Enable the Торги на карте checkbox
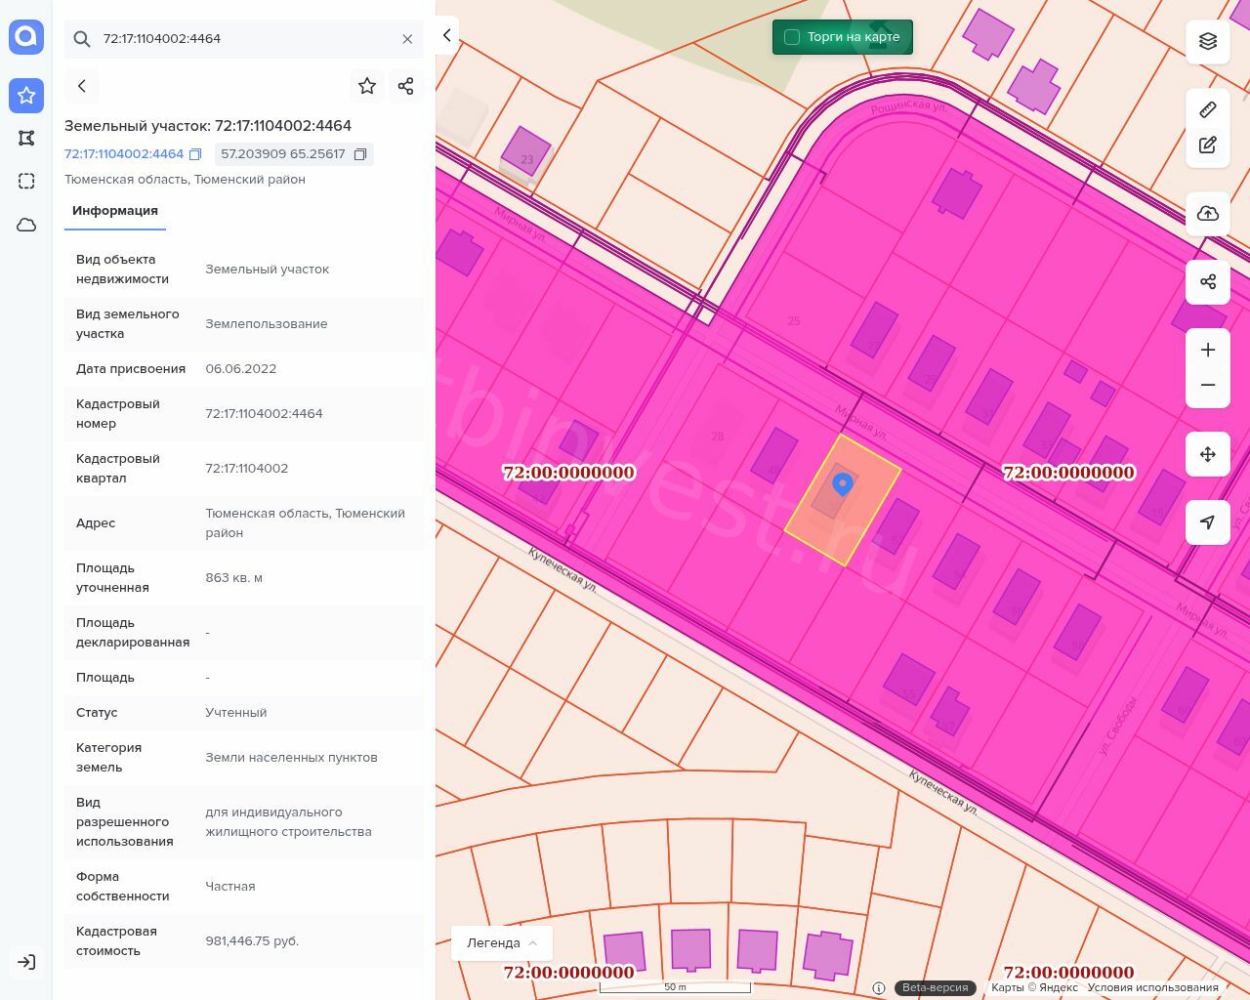 click(792, 37)
